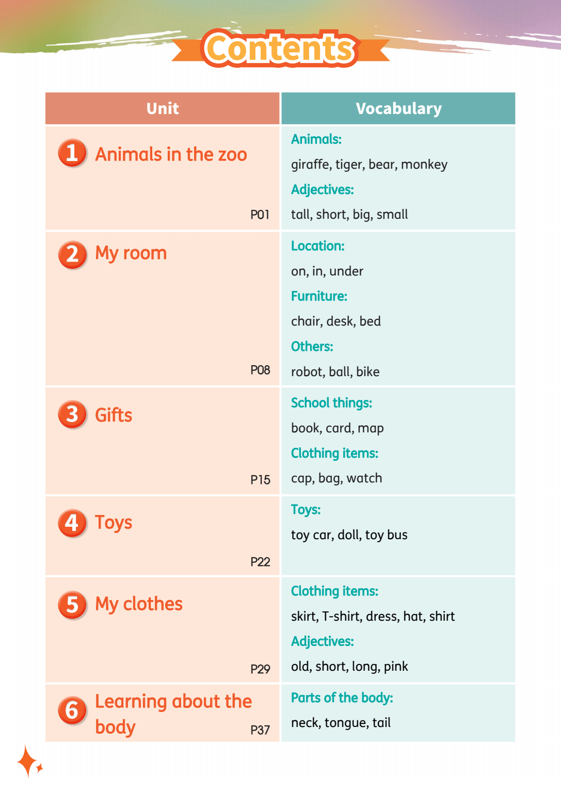Go to page P29

tap(260, 669)
